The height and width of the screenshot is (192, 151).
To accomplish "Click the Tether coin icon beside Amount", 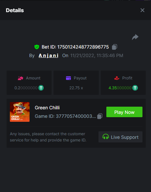I will [41, 88].
